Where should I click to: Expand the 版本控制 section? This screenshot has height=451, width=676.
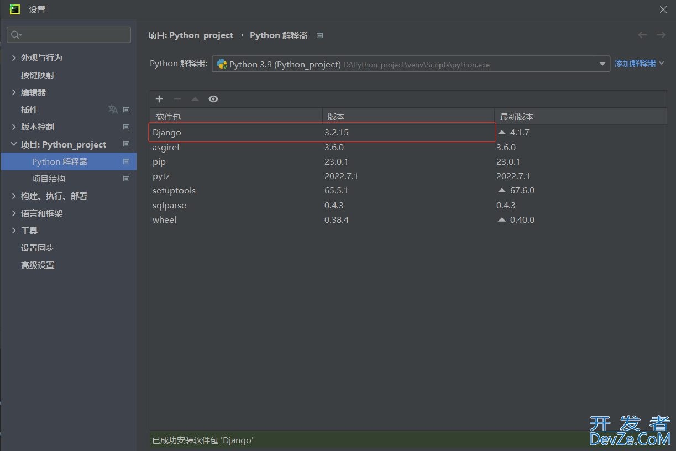[14, 127]
